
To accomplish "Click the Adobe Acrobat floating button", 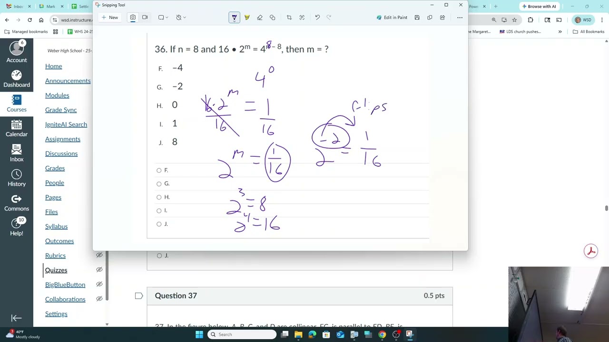I will pos(591,251).
